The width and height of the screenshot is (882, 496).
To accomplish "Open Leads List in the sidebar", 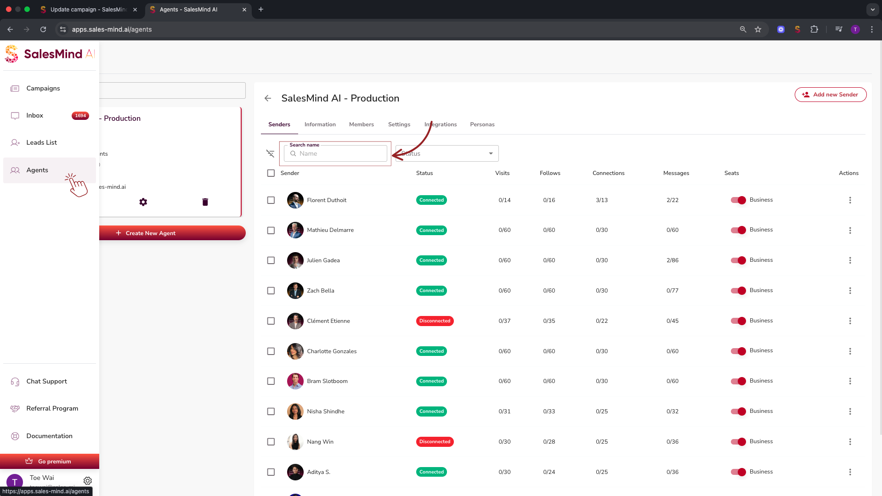I will 41,143.
